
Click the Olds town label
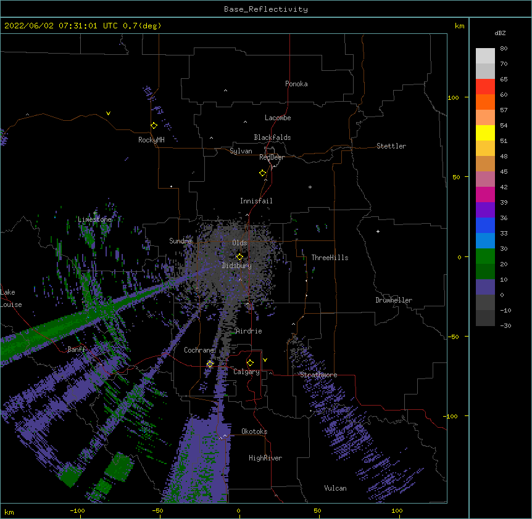pos(239,243)
